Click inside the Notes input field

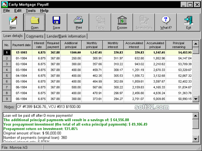(x=107, y=107)
